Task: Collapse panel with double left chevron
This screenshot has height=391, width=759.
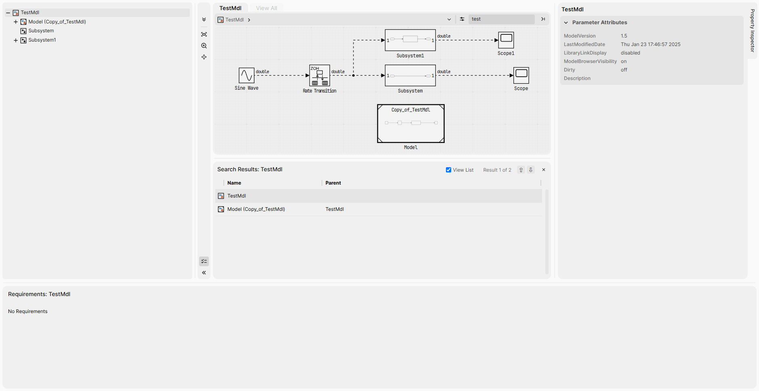Action: [204, 273]
